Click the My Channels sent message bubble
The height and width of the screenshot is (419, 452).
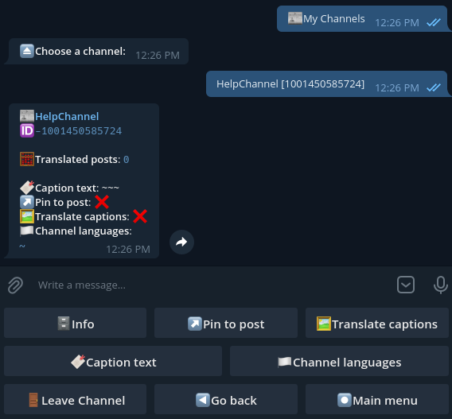[363, 19]
